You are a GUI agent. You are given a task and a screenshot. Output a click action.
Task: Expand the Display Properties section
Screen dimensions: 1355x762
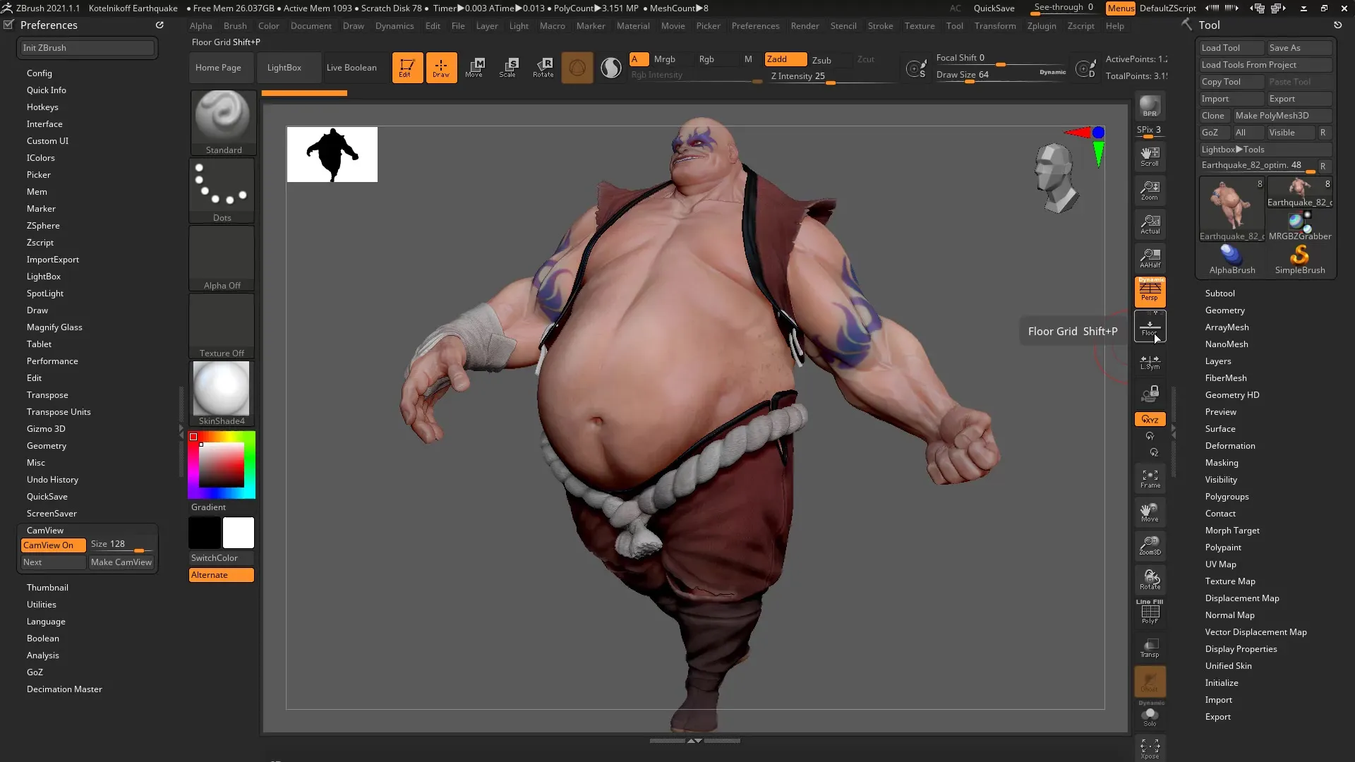(x=1241, y=649)
